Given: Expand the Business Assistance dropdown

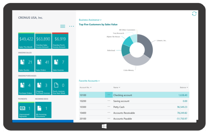Looking at the screenshot, I should point(90,20).
